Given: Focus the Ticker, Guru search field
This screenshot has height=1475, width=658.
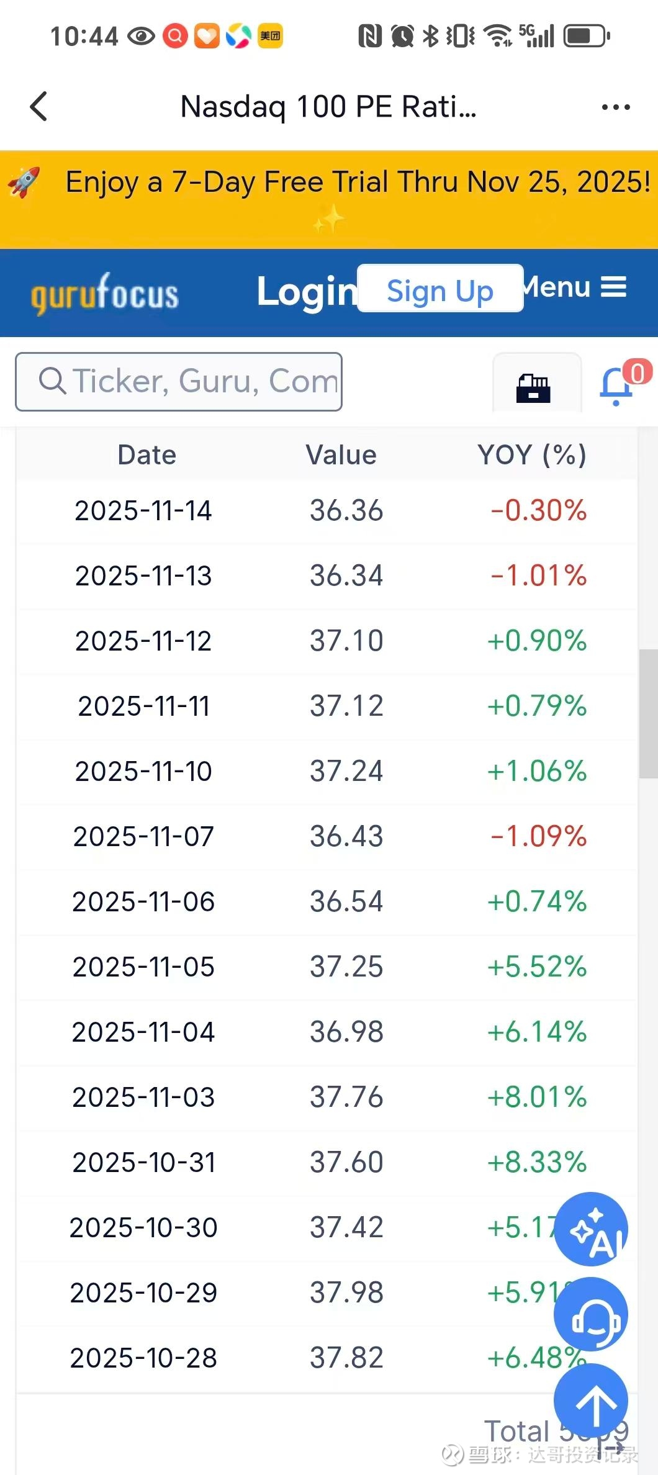Looking at the screenshot, I should 204,381.
